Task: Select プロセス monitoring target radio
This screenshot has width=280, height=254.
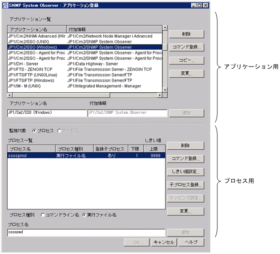Action: click(34, 131)
